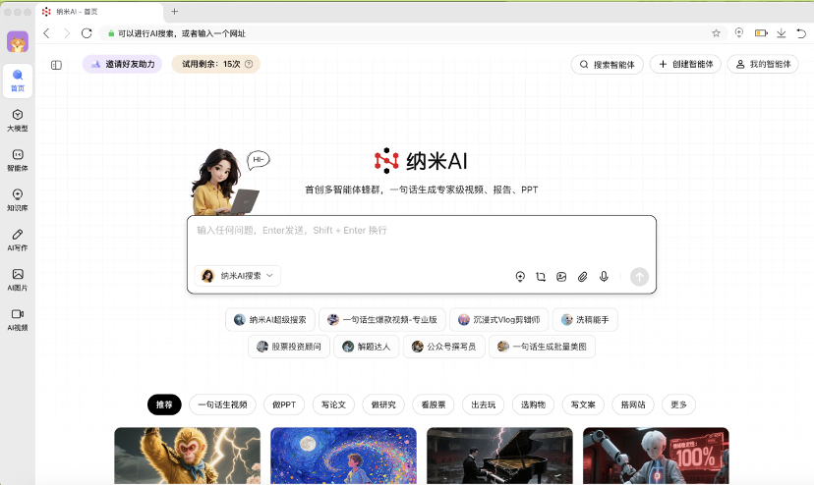814x485 pixels.
Task: Switch to 写论文 tab
Action: [334, 404]
